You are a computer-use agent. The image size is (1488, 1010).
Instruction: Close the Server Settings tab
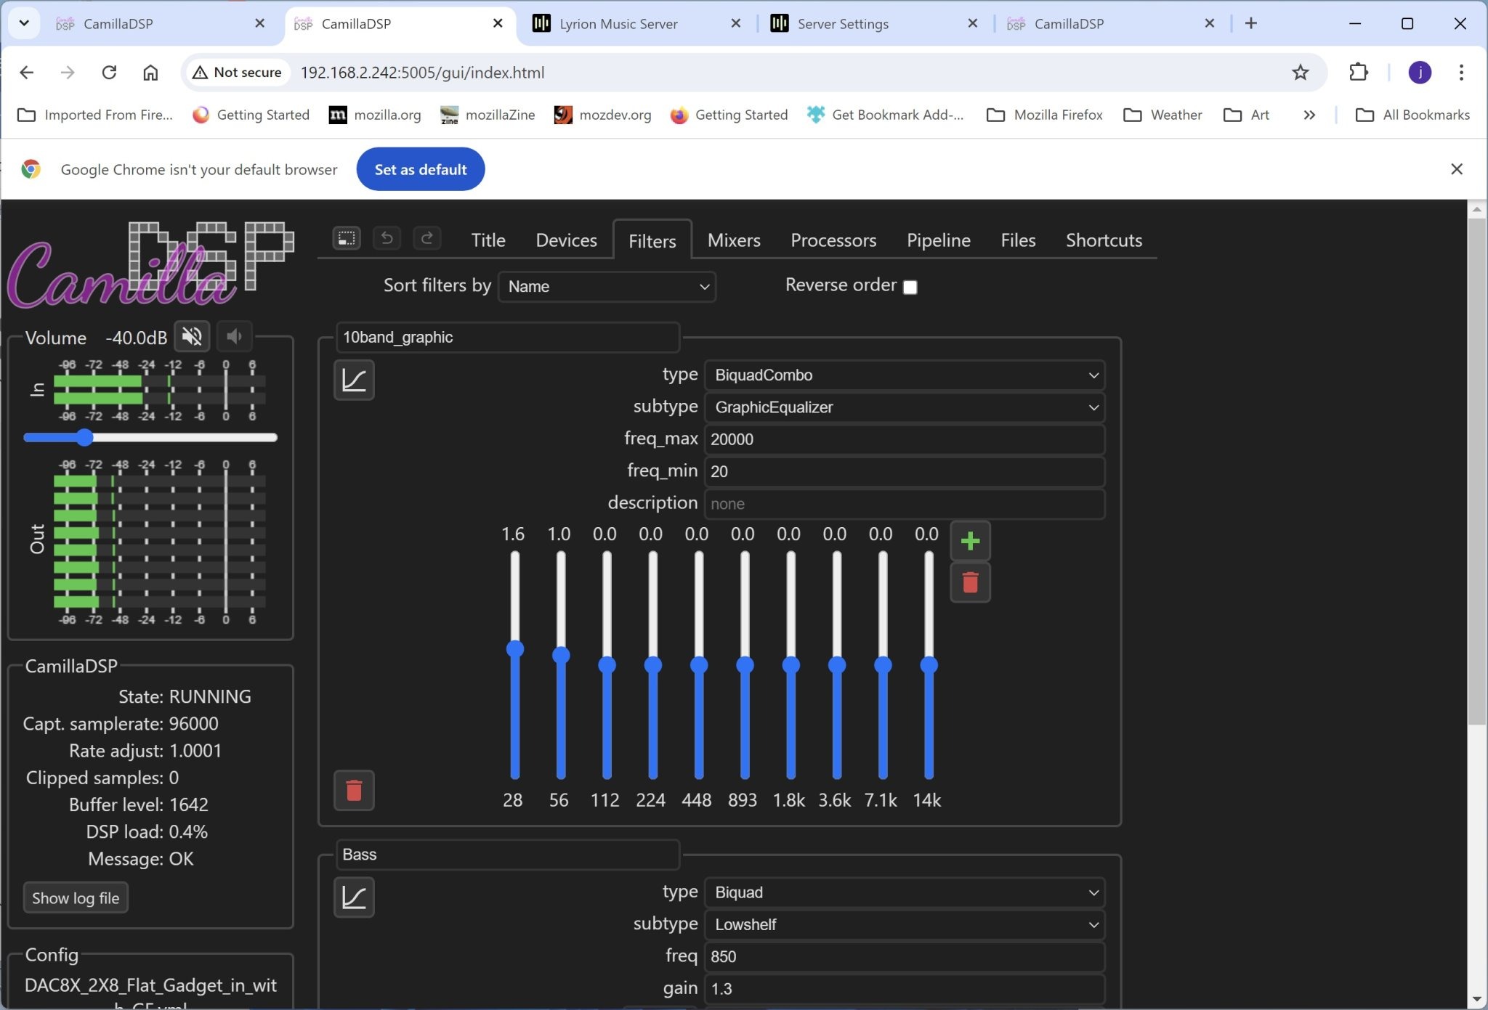tap(973, 23)
